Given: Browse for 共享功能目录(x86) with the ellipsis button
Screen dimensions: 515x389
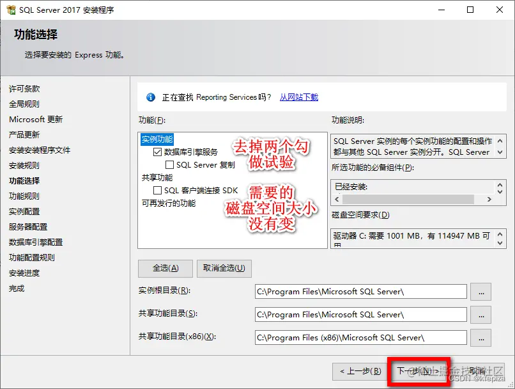Looking at the screenshot, I should click(481, 338).
